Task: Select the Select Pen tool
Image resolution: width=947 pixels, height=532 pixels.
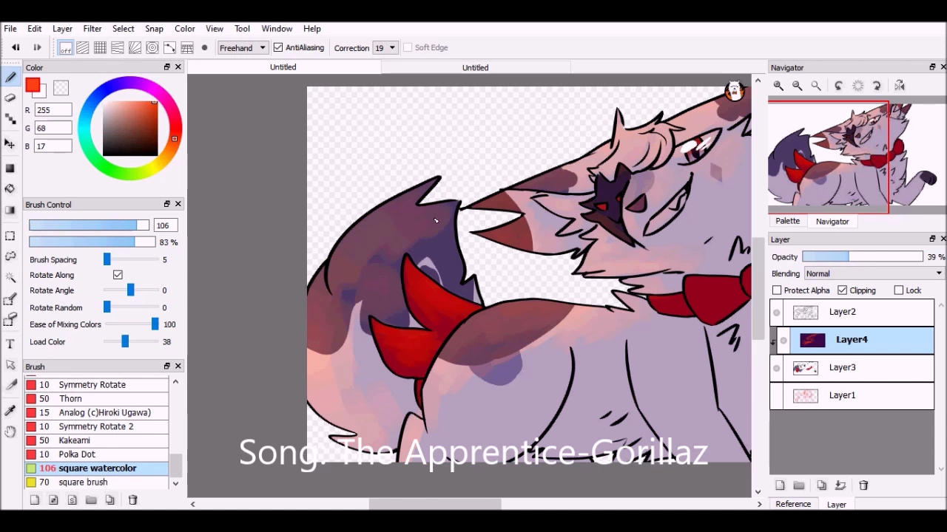Action: (10, 299)
